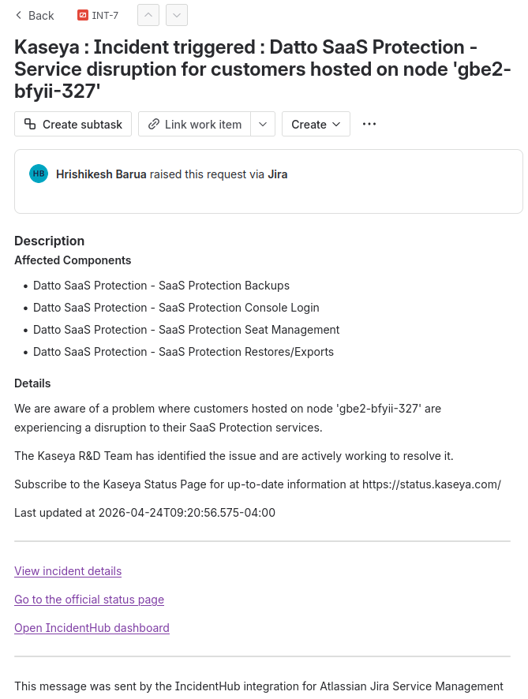Click the Last updated timestamp line
The height and width of the screenshot is (699, 528).
144,513
